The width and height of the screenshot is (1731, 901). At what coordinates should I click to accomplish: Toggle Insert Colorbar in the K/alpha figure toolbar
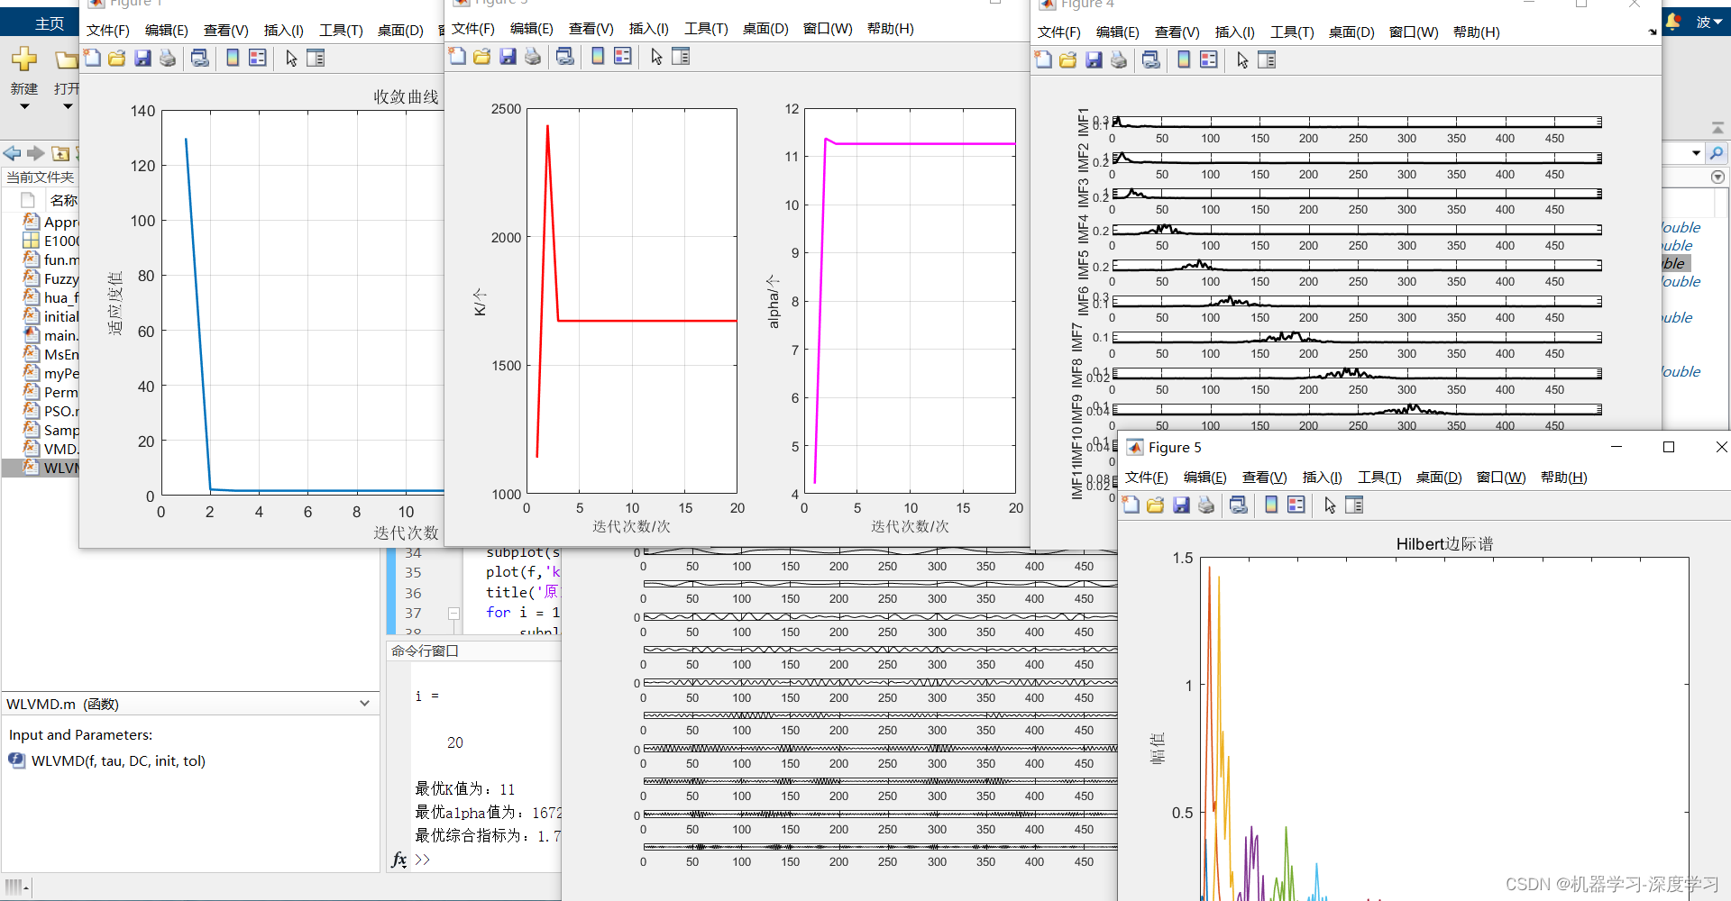[x=598, y=56]
